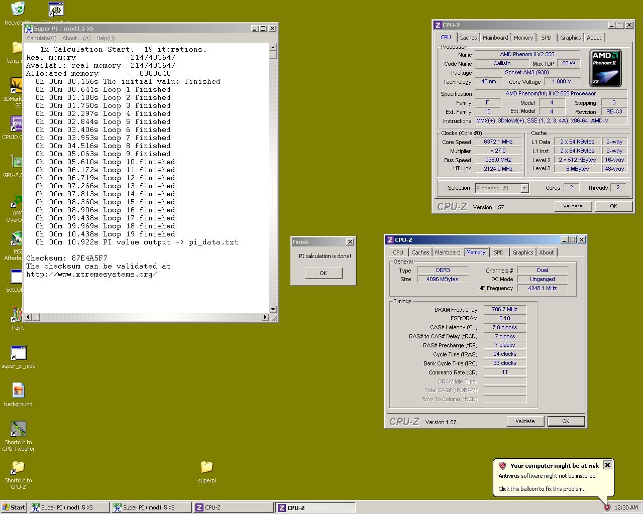Click Super PI horizontal scrollbar right arrow
This screenshot has height=514, width=643.
pos(265,317)
